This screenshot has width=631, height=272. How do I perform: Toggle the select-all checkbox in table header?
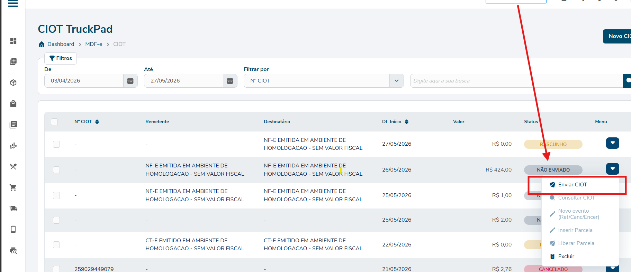[54, 122]
